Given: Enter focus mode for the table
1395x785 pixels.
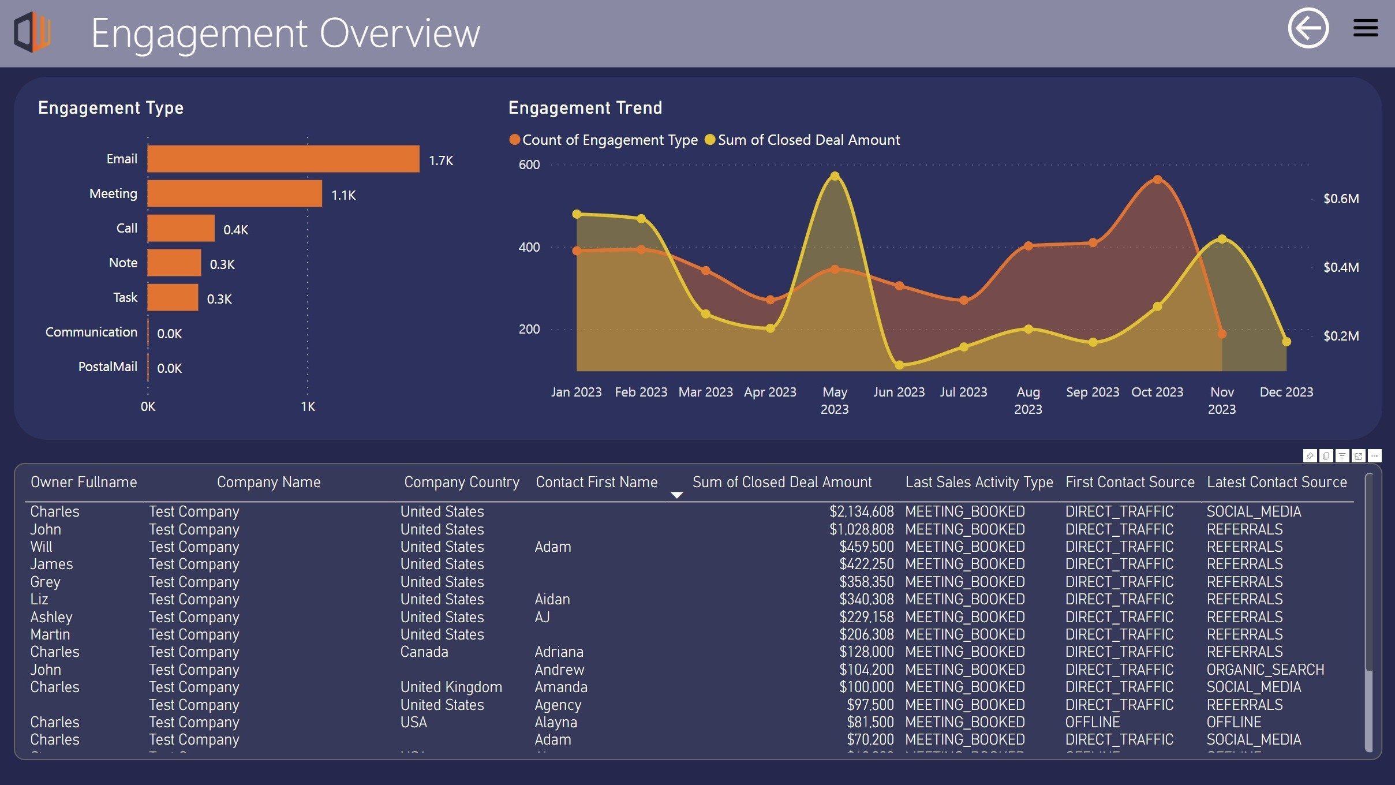Looking at the screenshot, I should (1359, 456).
